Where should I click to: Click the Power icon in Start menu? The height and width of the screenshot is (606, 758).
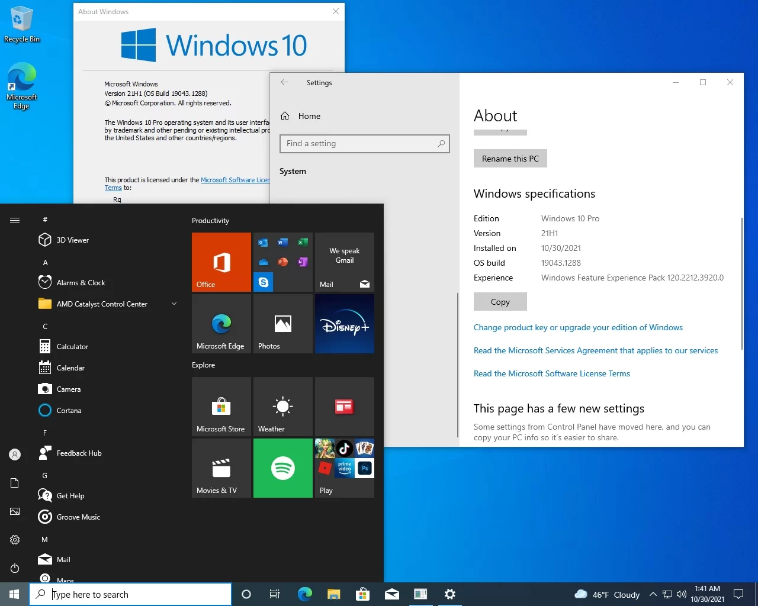(x=15, y=568)
